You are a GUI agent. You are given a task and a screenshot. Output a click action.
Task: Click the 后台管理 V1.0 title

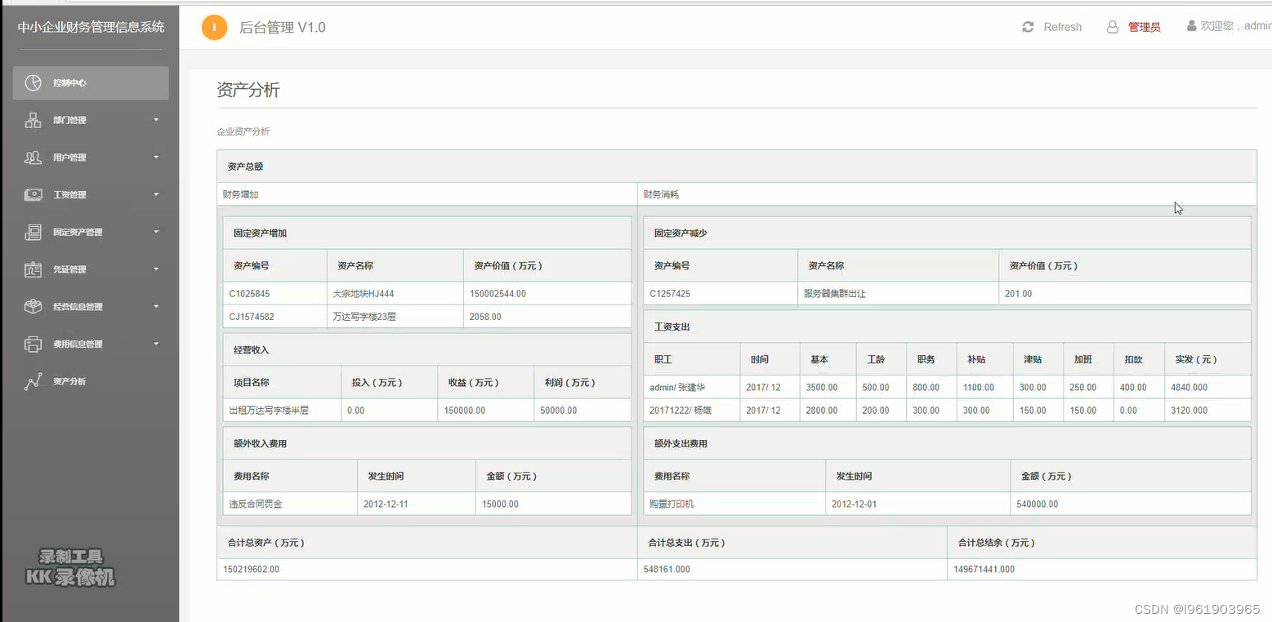pyautogui.click(x=282, y=27)
